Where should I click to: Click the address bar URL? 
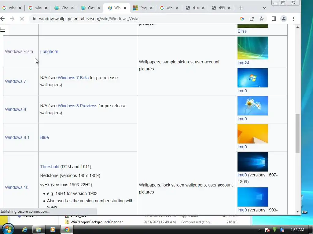89,19
